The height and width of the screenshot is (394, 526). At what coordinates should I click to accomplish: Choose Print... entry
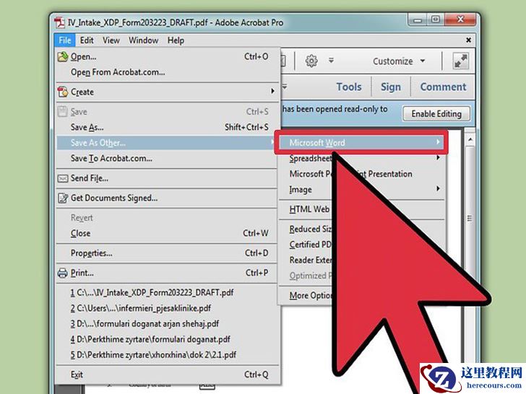pyautogui.click(x=168, y=273)
